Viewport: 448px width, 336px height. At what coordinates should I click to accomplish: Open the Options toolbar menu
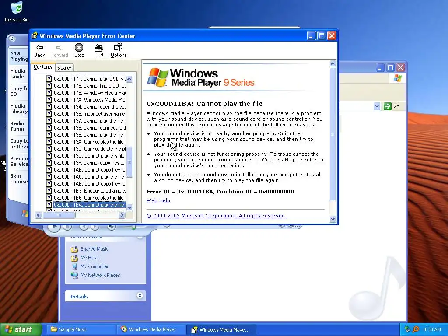coord(118,51)
